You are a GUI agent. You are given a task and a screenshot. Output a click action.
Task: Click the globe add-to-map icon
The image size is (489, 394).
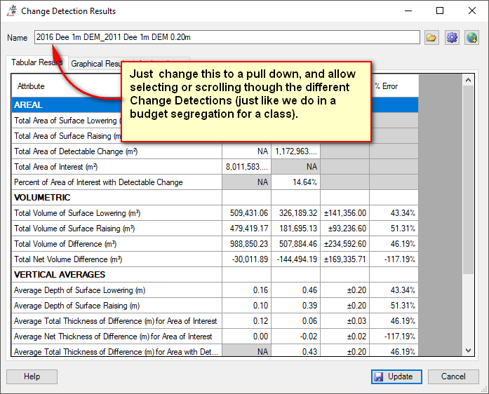coord(471,38)
